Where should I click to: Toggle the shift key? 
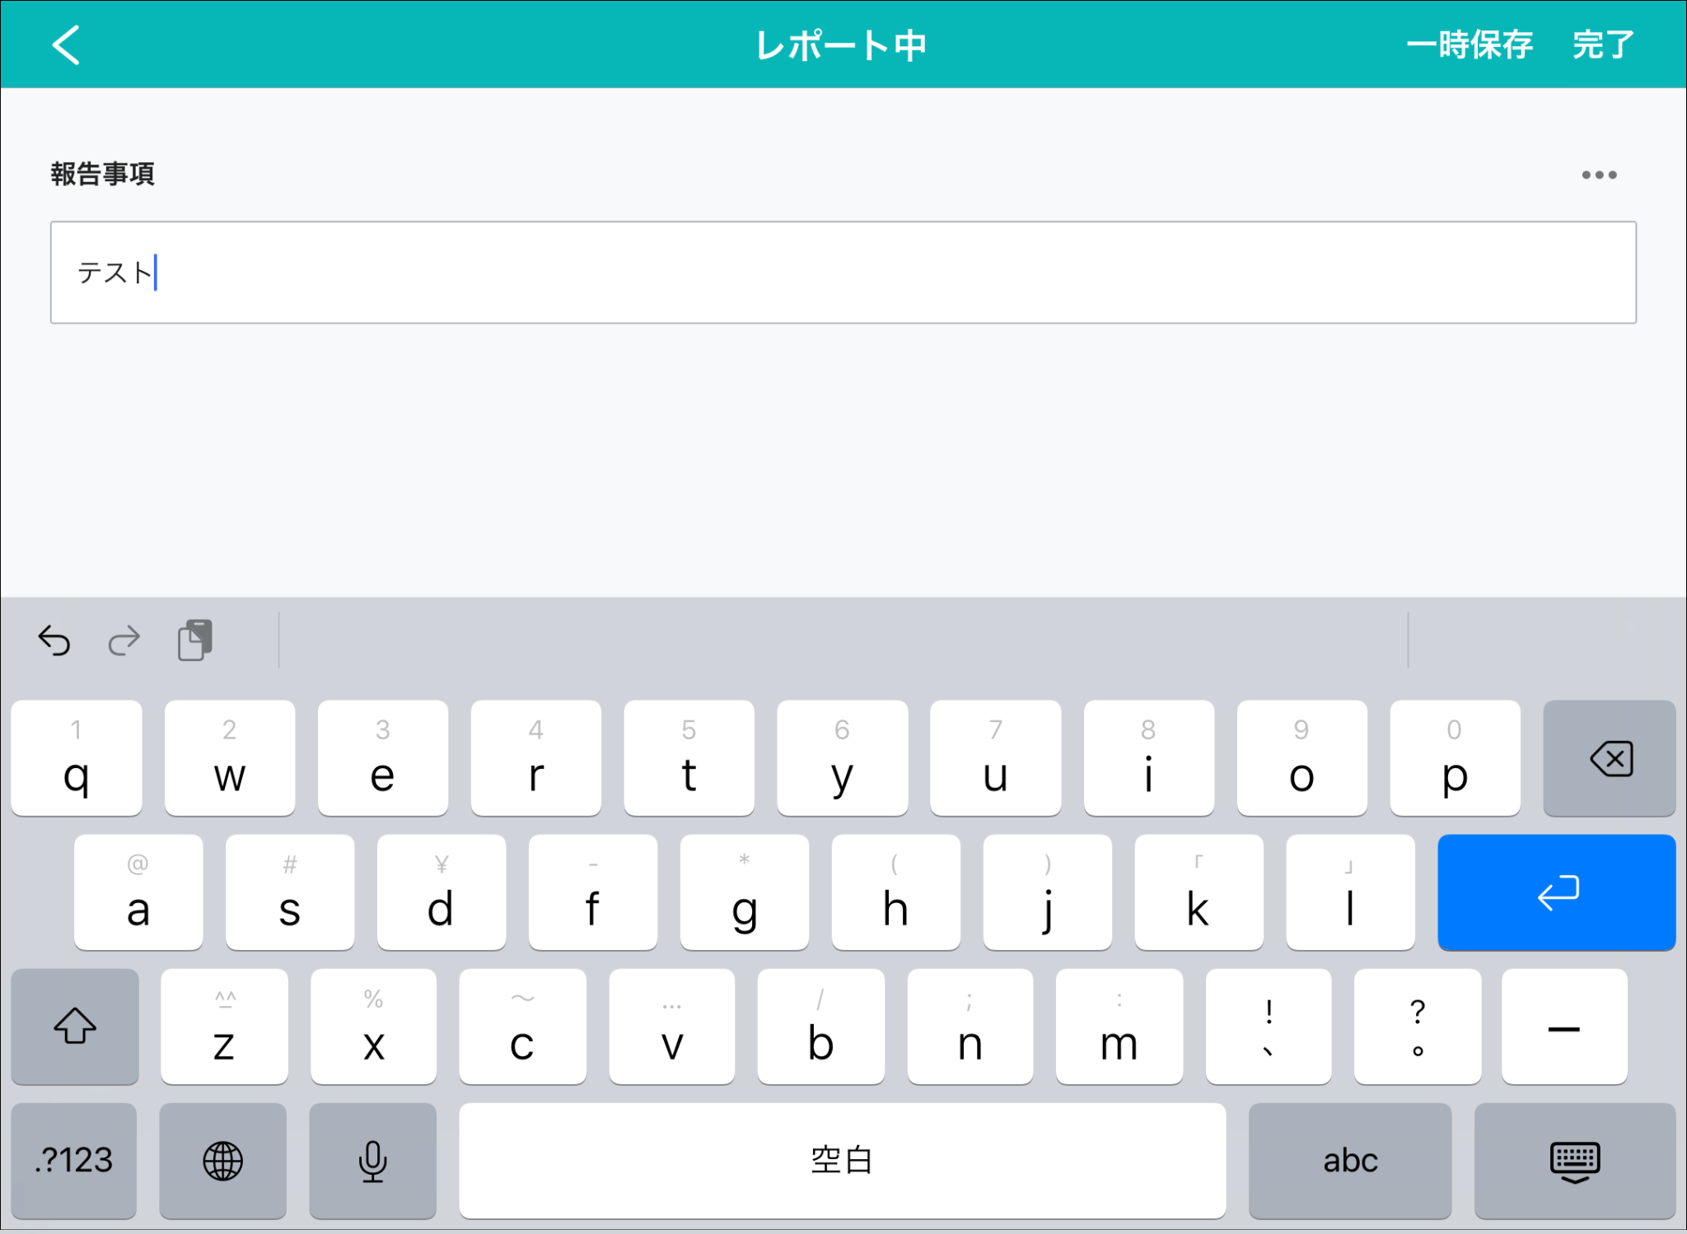click(x=75, y=1027)
